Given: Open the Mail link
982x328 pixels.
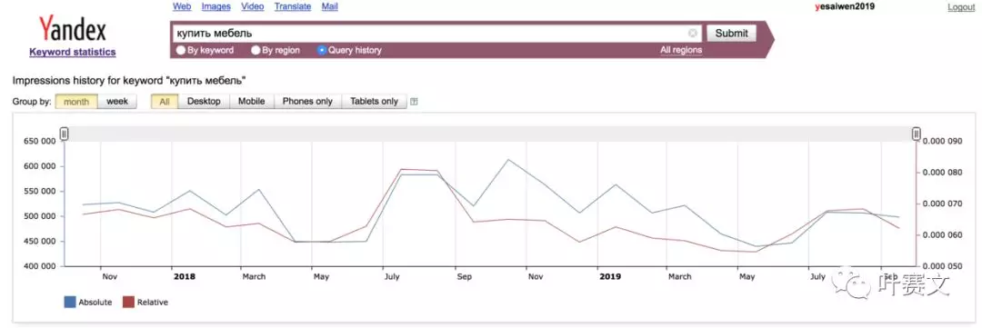Looking at the screenshot, I should click(x=330, y=6).
